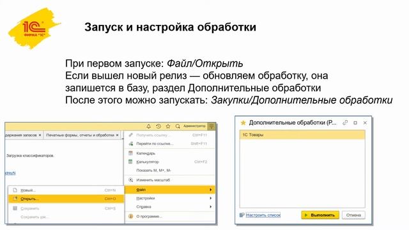Click the star icon in Дополнительные обработки title
This screenshot has height=230, width=409.
point(243,123)
